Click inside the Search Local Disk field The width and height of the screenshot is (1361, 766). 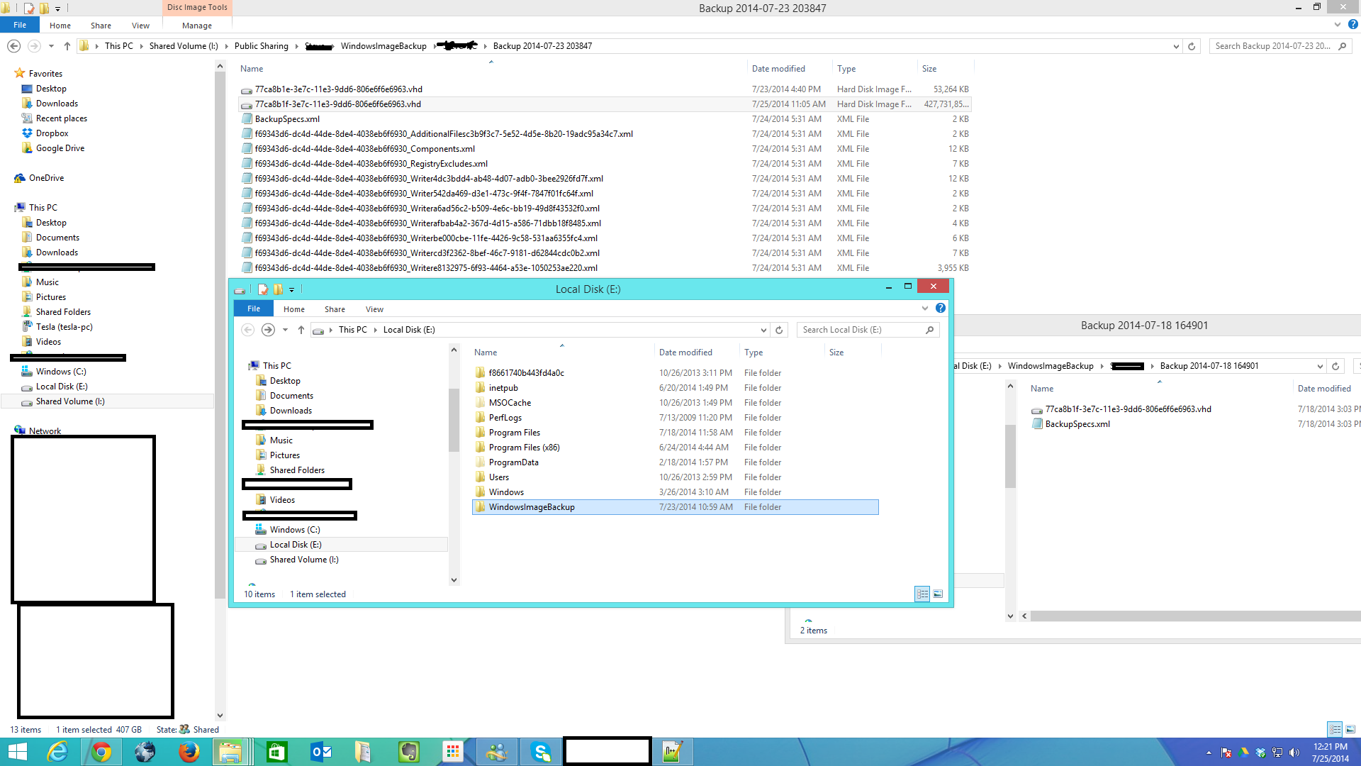(858, 329)
